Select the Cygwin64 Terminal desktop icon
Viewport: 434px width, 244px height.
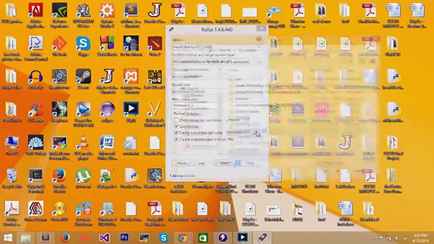click(x=36, y=180)
